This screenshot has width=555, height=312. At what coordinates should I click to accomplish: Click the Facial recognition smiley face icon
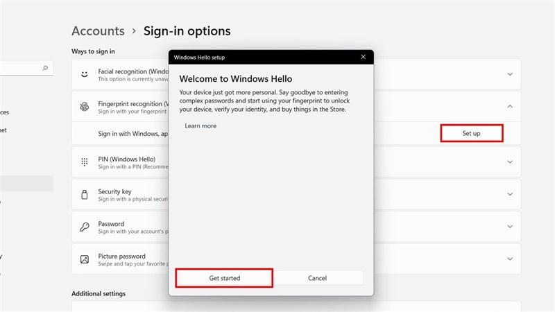tap(84, 74)
